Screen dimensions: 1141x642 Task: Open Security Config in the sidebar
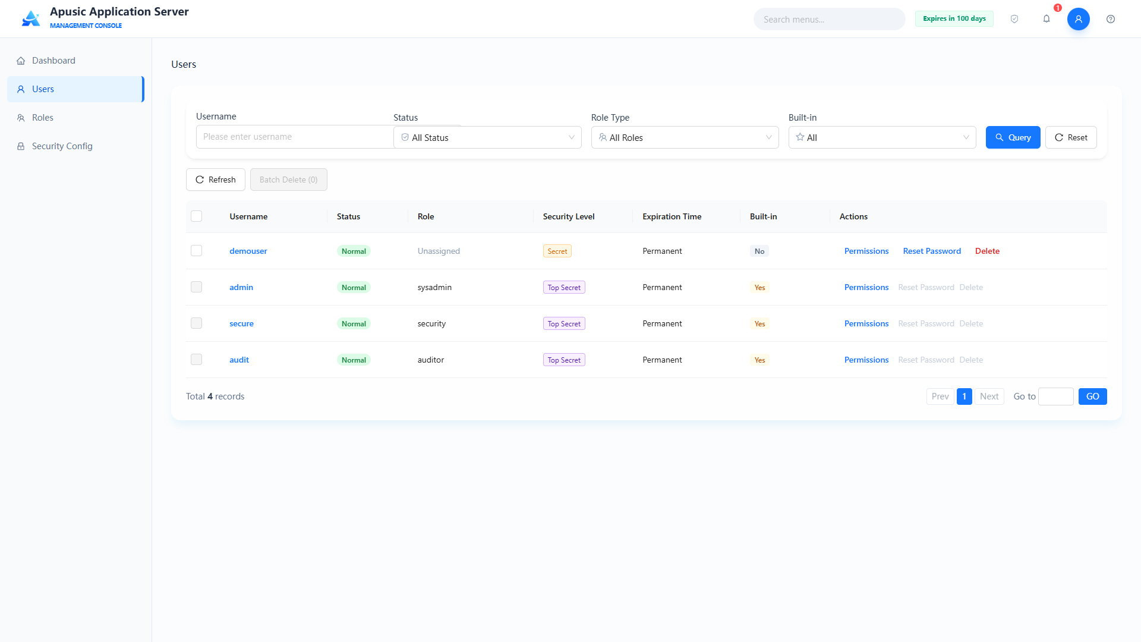point(75,146)
